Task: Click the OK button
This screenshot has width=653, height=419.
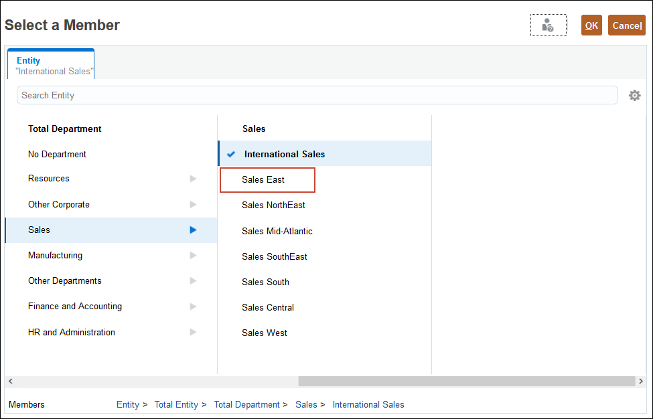Action: (x=591, y=25)
